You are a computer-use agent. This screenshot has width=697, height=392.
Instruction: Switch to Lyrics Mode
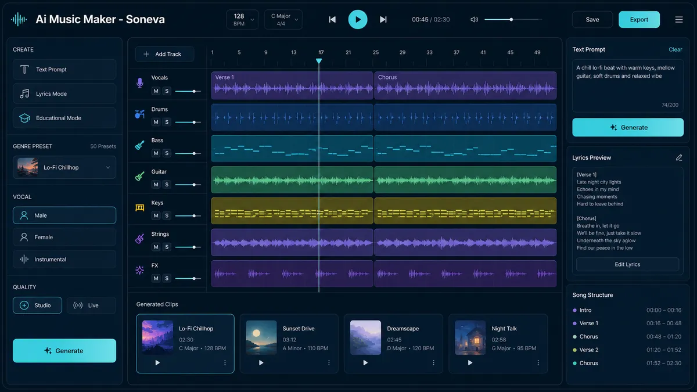(x=64, y=93)
